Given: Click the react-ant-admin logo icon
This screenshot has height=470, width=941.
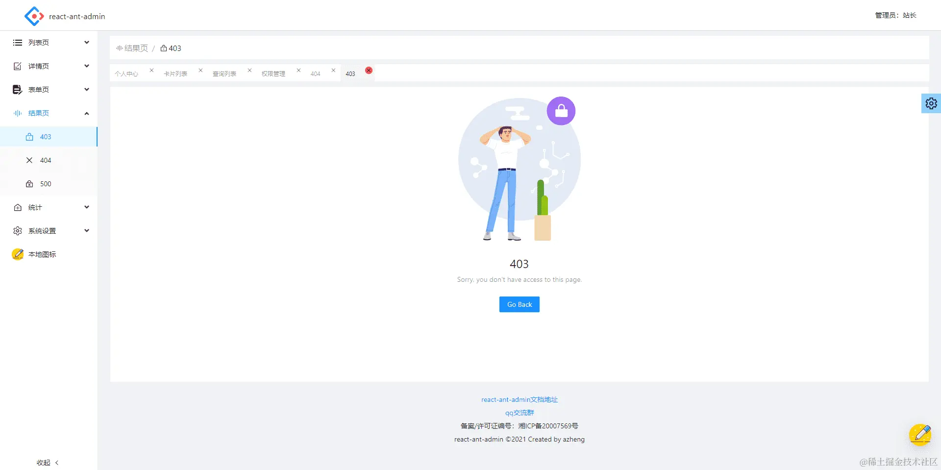Looking at the screenshot, I should (x=33, y=16).
